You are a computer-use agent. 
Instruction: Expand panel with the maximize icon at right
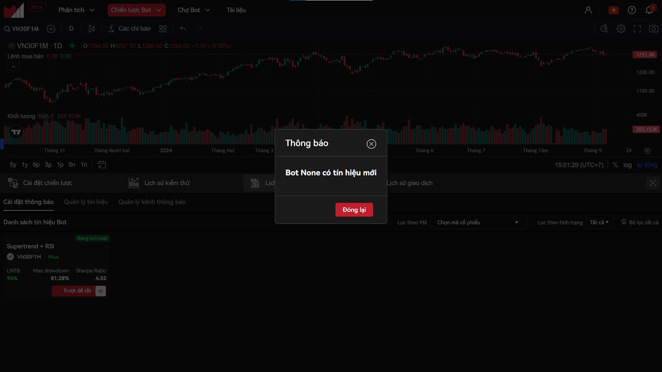tap(653, 183)
